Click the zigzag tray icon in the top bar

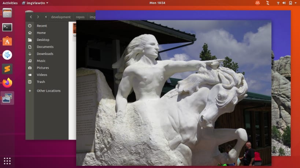pos(268,3)
